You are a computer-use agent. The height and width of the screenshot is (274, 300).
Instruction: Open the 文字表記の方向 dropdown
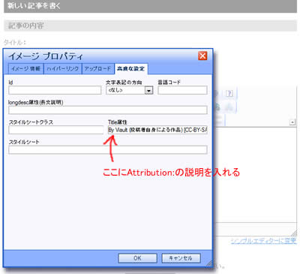coord(130,90)
